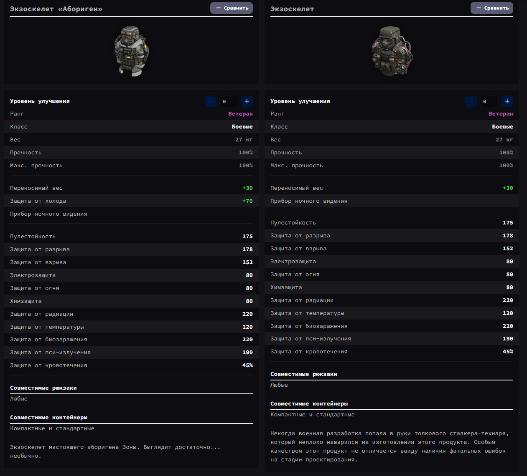Image resolution: width=527 pixels, height=476 pixels.
Task: Click Пулестойкость label in «Абориген» card
Action: [x=33, y=237]
